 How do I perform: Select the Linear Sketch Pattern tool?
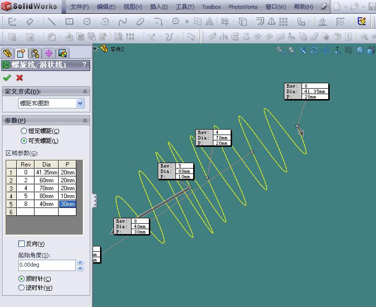pyautogui.click(x=283, y=22)
